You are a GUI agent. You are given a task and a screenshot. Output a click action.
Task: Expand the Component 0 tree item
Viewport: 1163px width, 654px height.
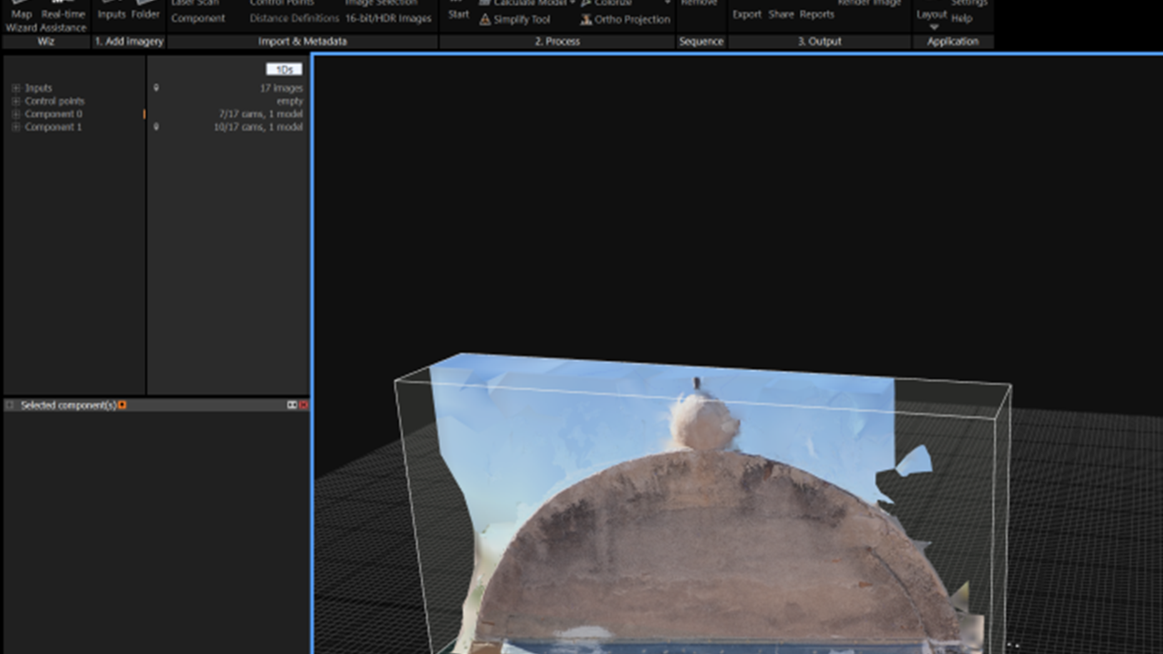tap(16, 114)
